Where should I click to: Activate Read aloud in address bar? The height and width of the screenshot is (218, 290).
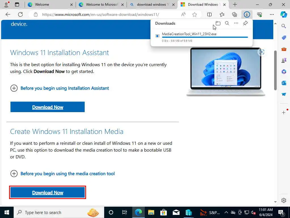(x=183, y=14)
